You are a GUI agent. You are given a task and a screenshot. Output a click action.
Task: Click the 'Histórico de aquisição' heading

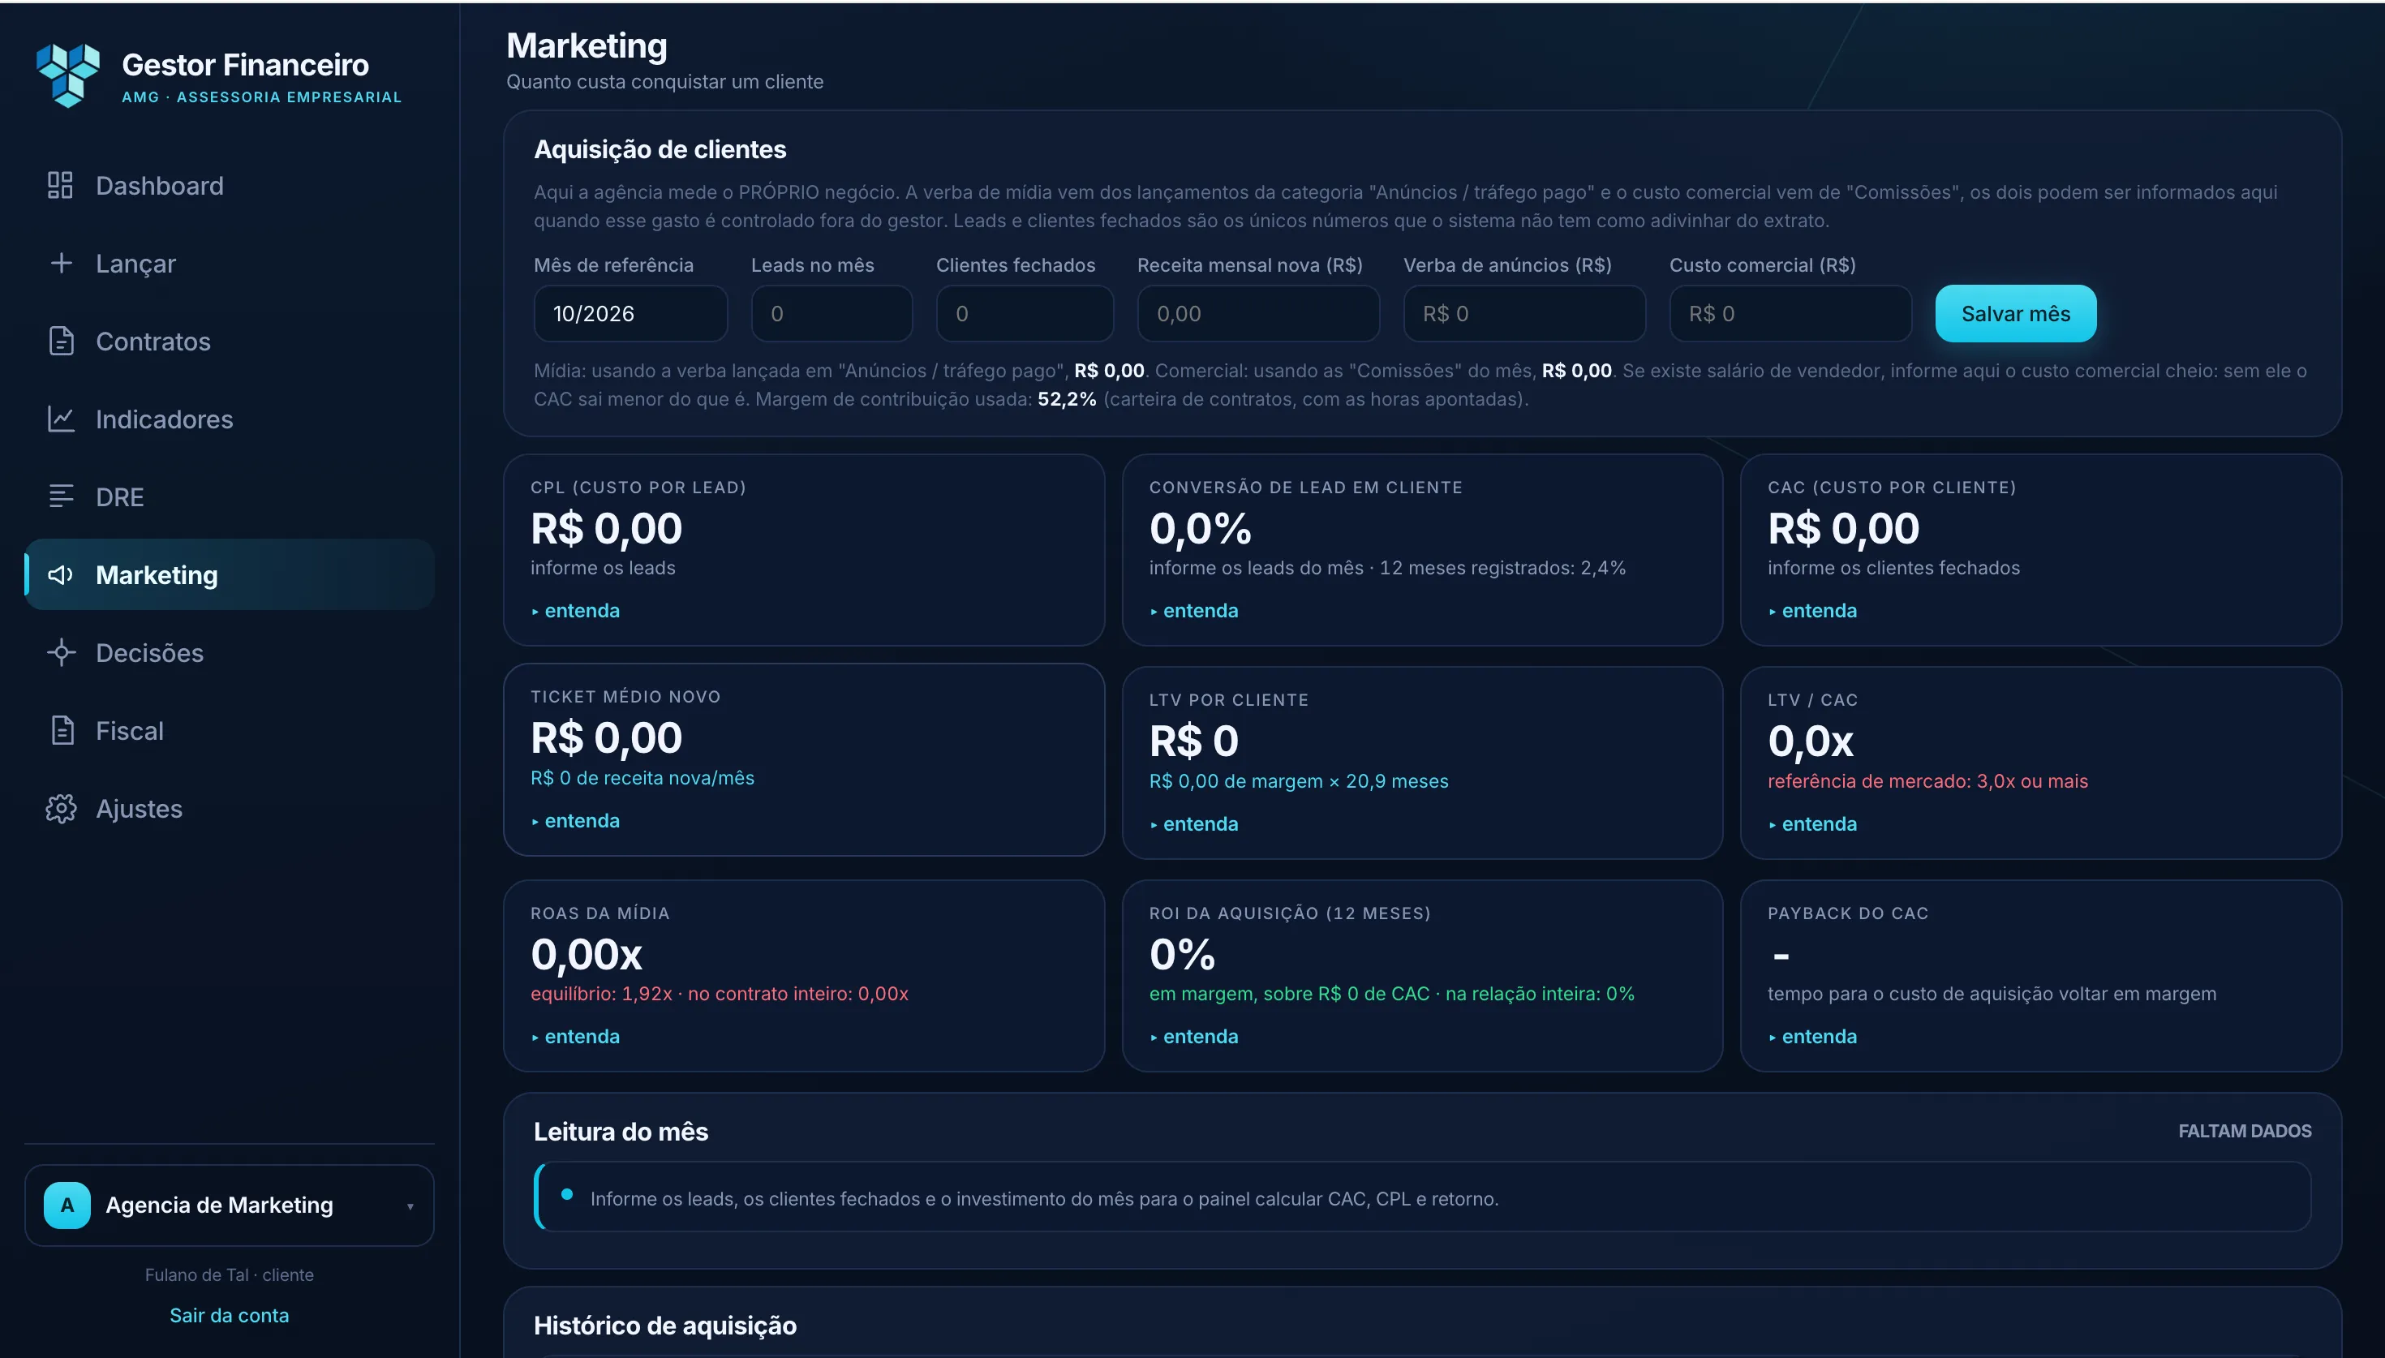tap(664, 1326)
